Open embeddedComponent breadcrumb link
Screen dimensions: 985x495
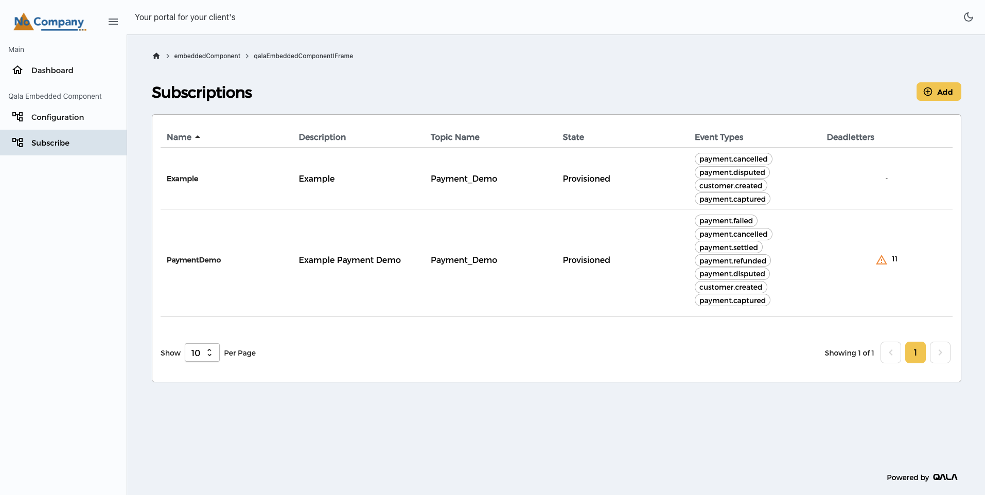click(x=207, y=56)
